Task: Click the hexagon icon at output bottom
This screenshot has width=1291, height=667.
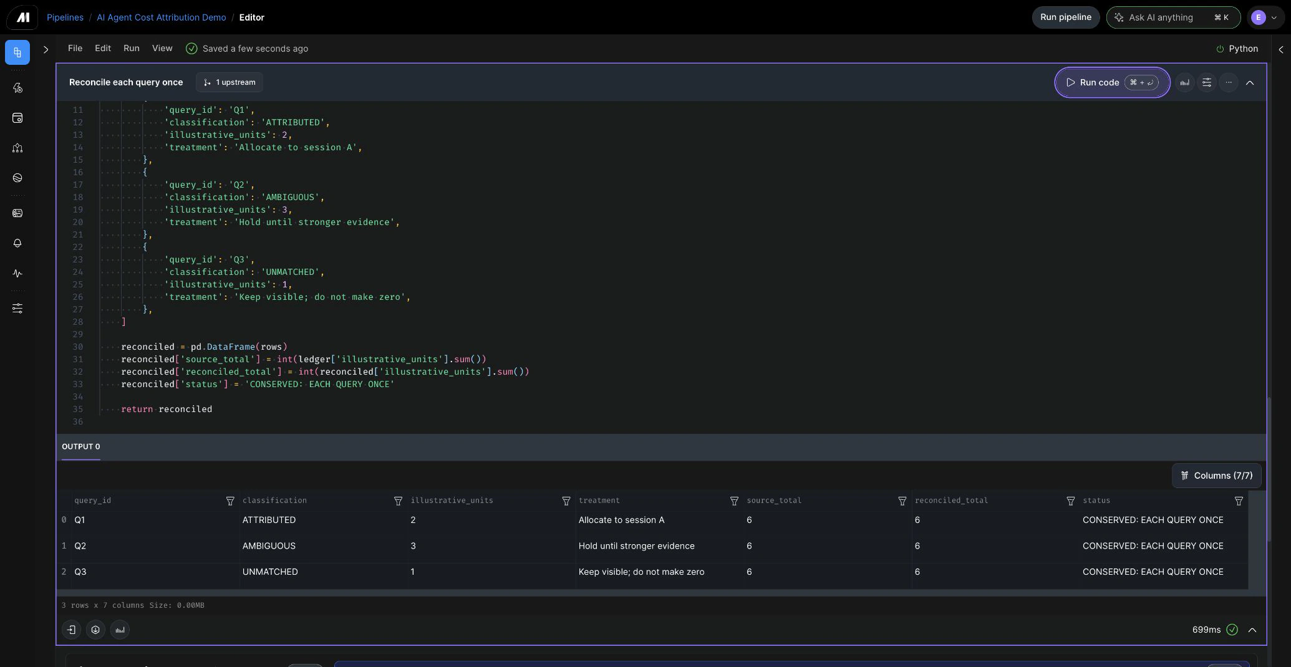Action: coord(95,630)
